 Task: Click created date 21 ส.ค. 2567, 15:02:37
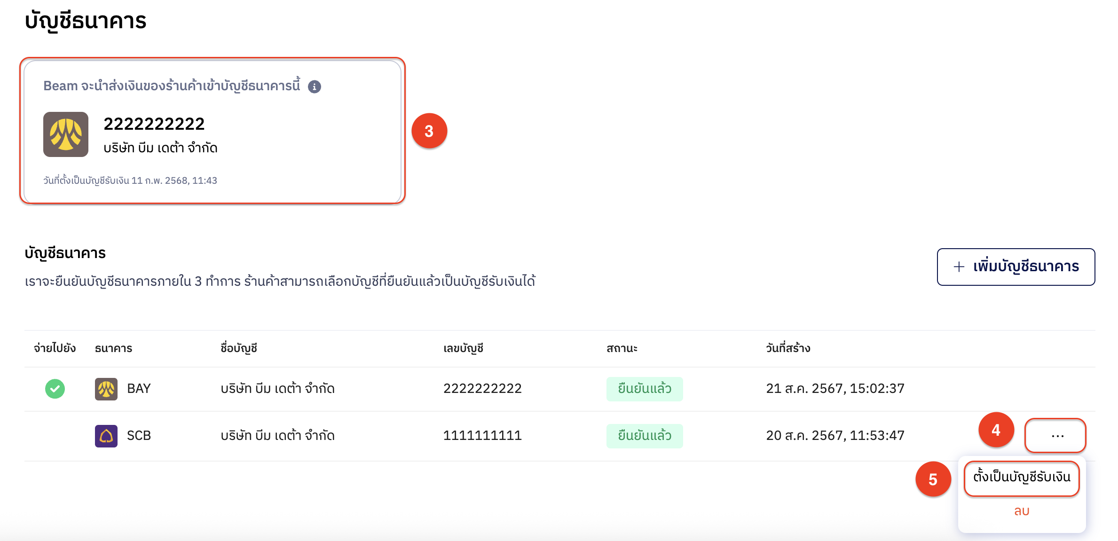[835, 389]
